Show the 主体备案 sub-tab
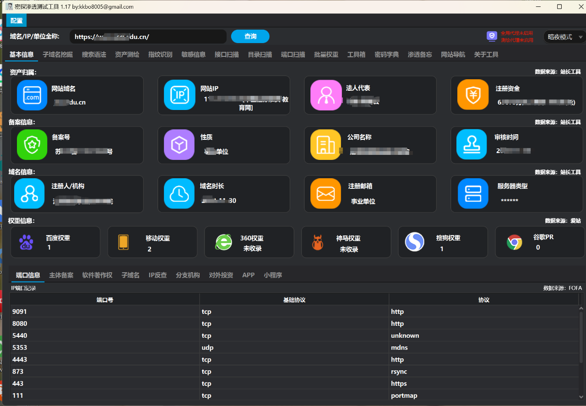Image resolution: width=586 pixels, height=406 pixels. pyautogui.click(x=61, y=275)
